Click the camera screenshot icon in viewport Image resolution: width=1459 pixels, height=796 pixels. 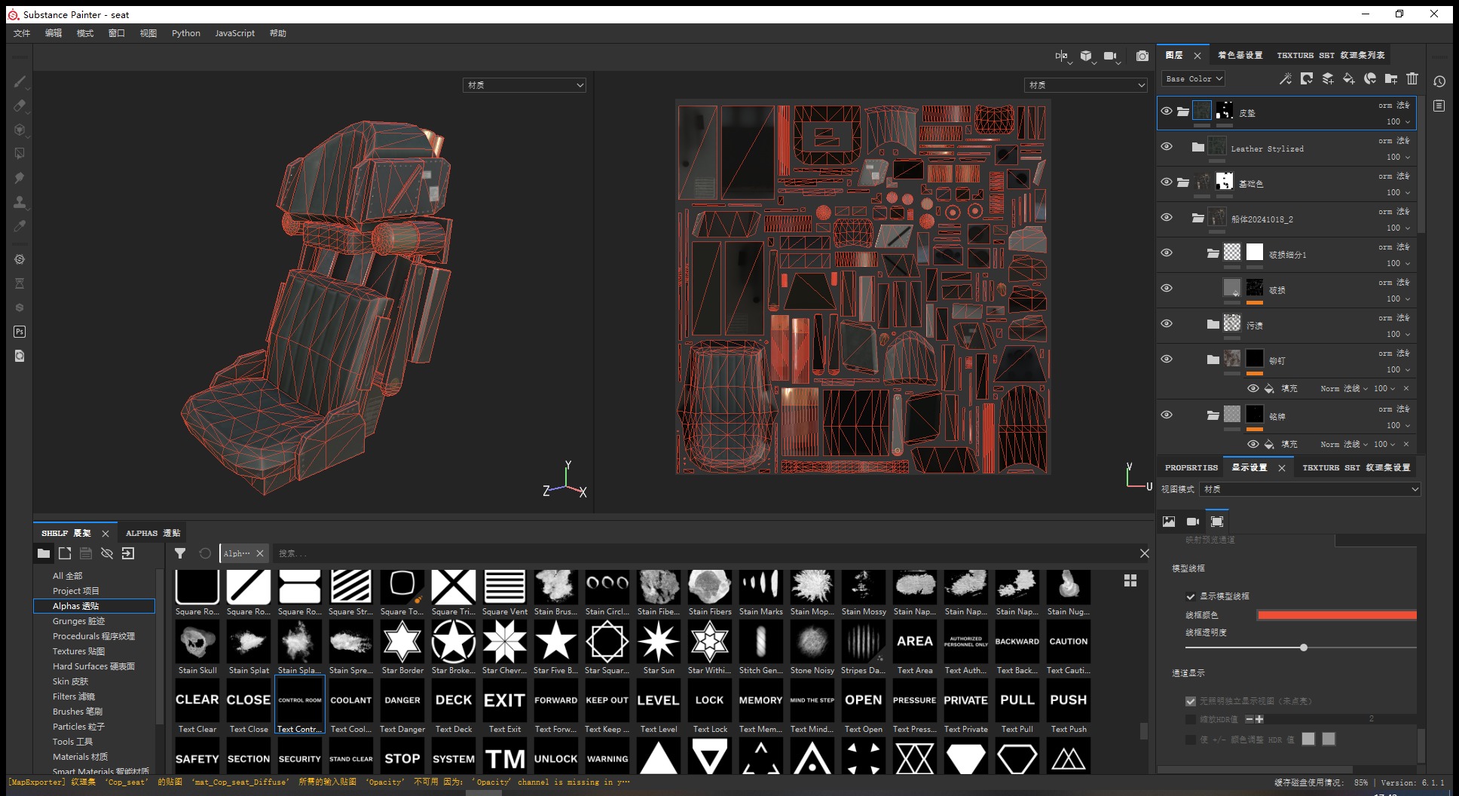click(1142, 56)
